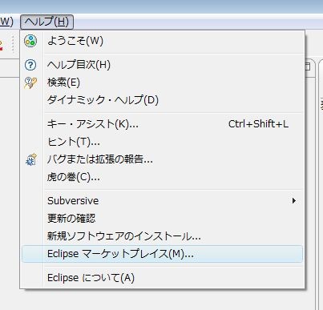
Task: Open キー・アシスト(K)... menu item
Action: click(x=163, y=124)
